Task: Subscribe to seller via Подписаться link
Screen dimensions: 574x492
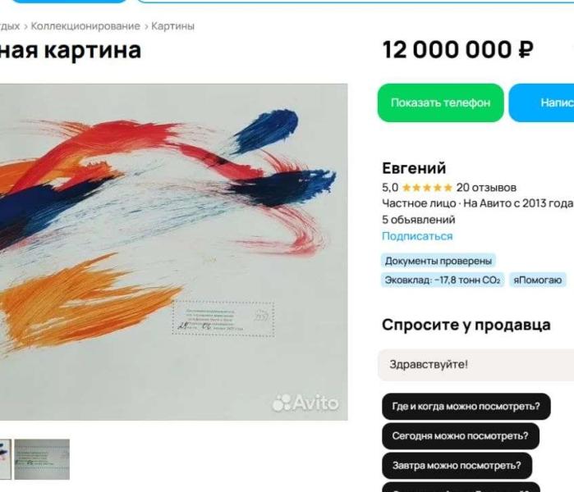Action: (x=417, y=236)
